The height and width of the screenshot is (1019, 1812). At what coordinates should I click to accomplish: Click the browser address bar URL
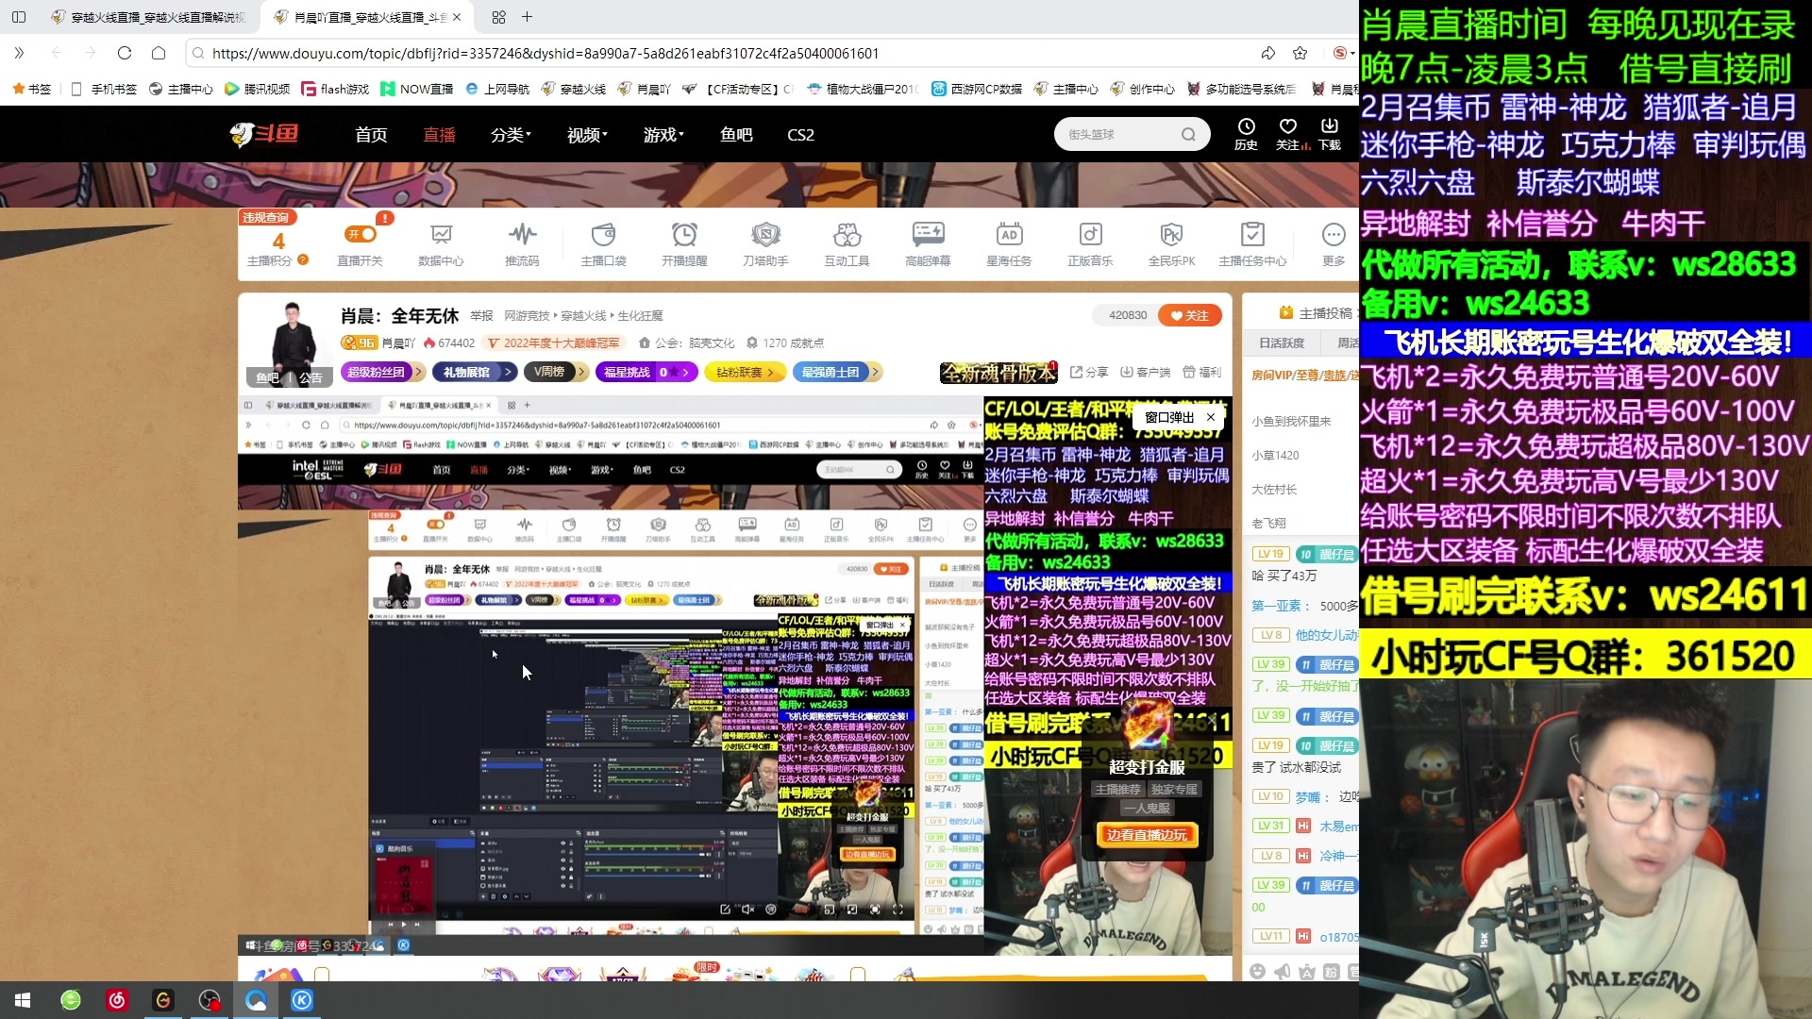(x=545, y=53)
